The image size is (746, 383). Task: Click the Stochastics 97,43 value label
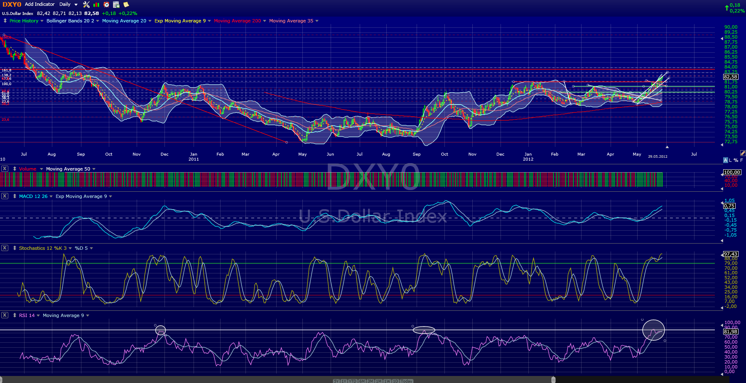pyautogui.click(x=731, y=254)
